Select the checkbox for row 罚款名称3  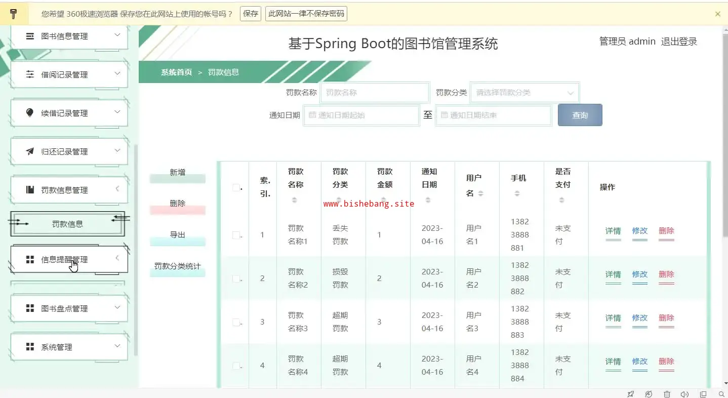coord(236,322)
